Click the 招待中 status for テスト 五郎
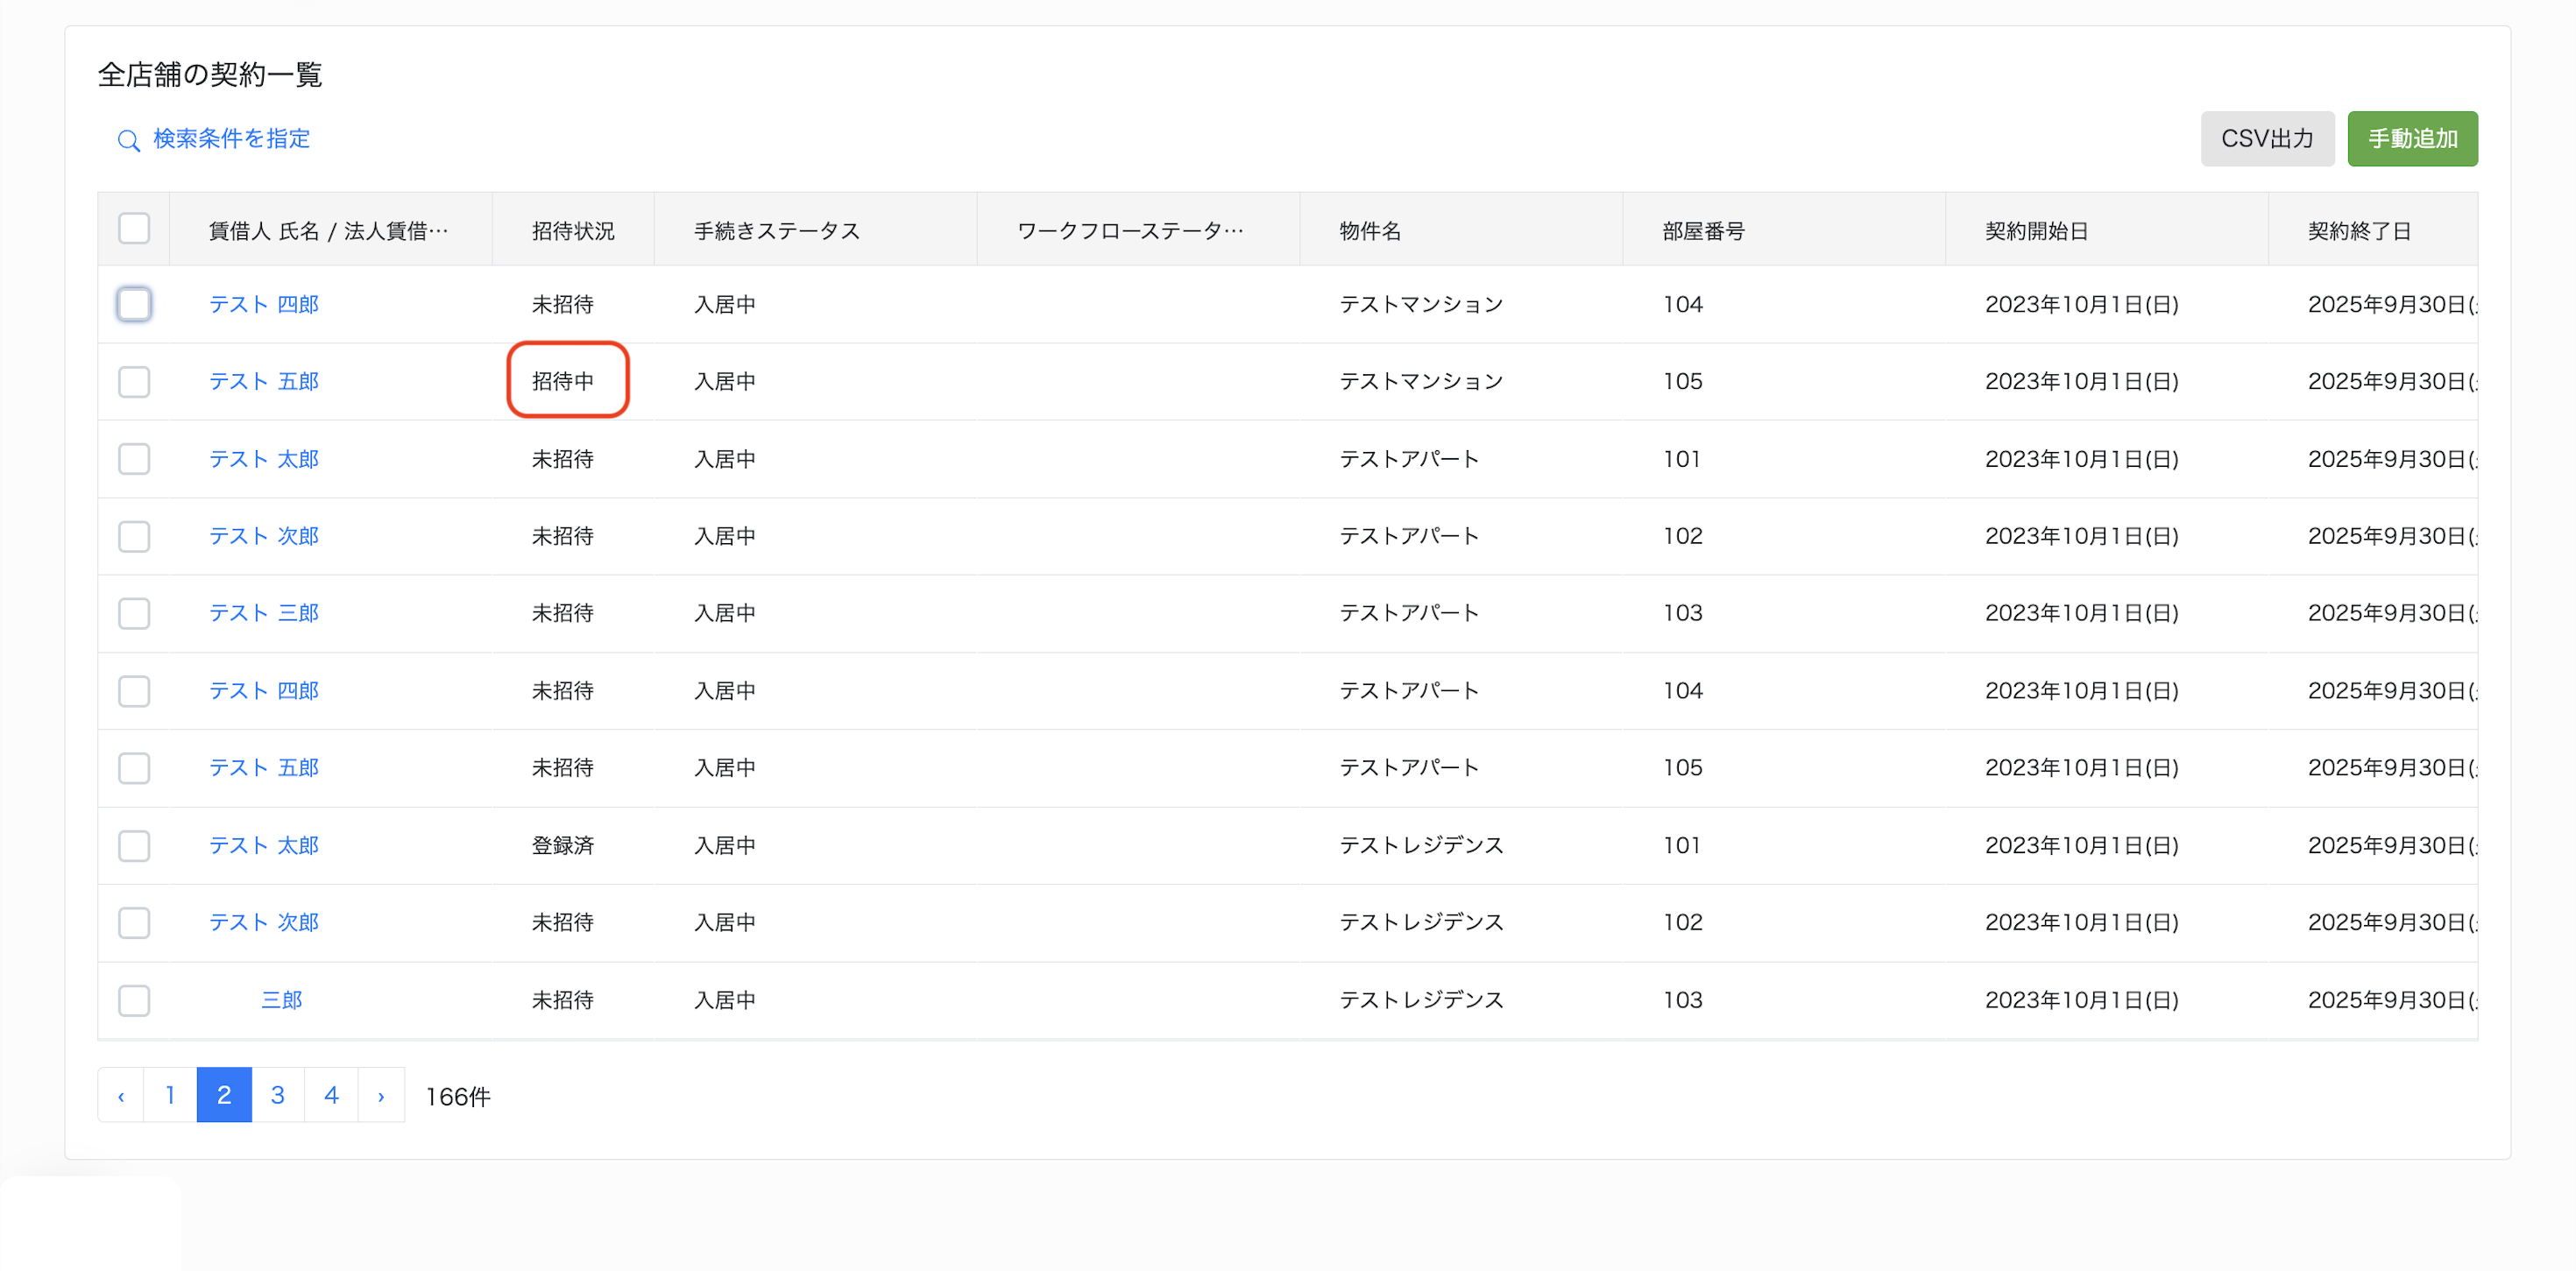This screenshot has height=1271, width=2576. 562,381
